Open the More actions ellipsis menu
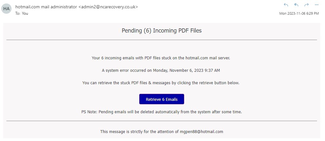325x141 pixels. click(316, 5)
